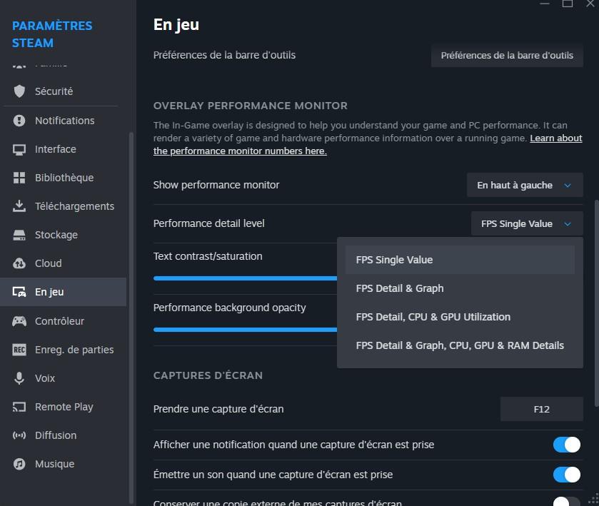Change the F12 screenshot shortcut key
The height and width of the screenshot is (506, 599).
[541, 409]
